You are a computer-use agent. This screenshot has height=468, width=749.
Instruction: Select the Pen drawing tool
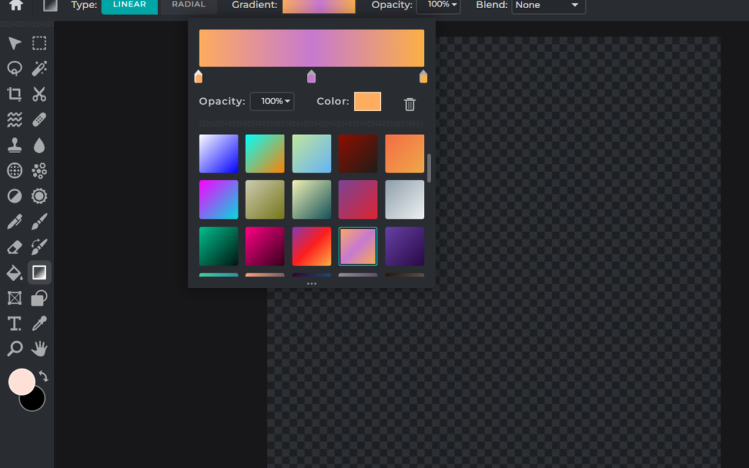point(15,222)
